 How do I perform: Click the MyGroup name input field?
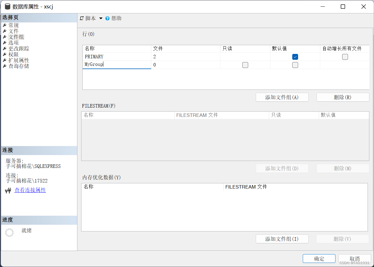117,65
